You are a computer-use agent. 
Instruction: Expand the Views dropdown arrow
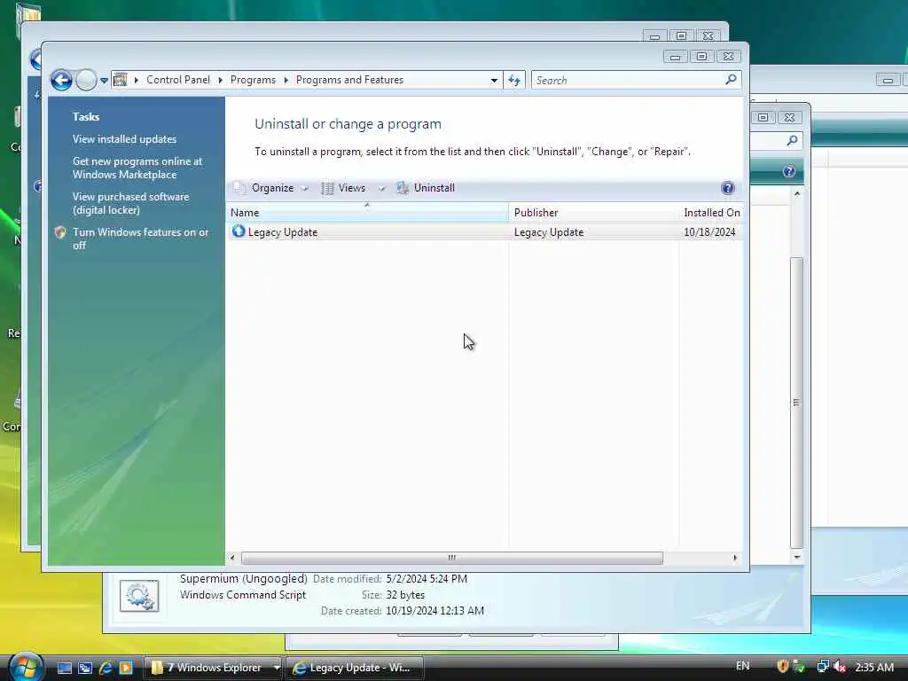(x=381, y=188)
